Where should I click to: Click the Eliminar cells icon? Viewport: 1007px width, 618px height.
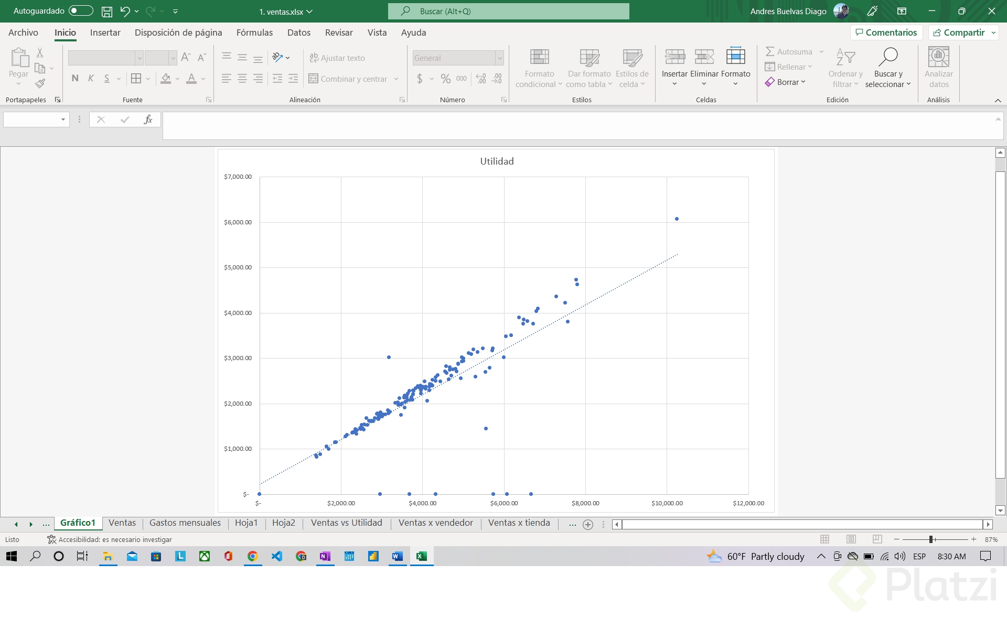click(704, 57)
